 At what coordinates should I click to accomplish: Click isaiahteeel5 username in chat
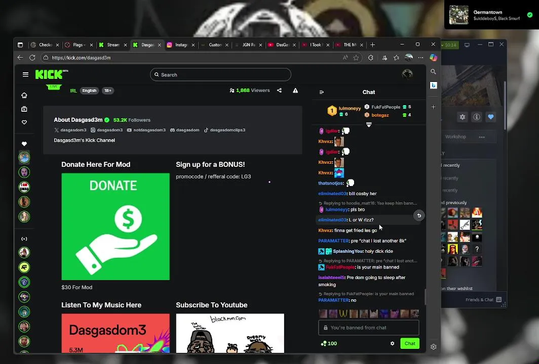331,277
